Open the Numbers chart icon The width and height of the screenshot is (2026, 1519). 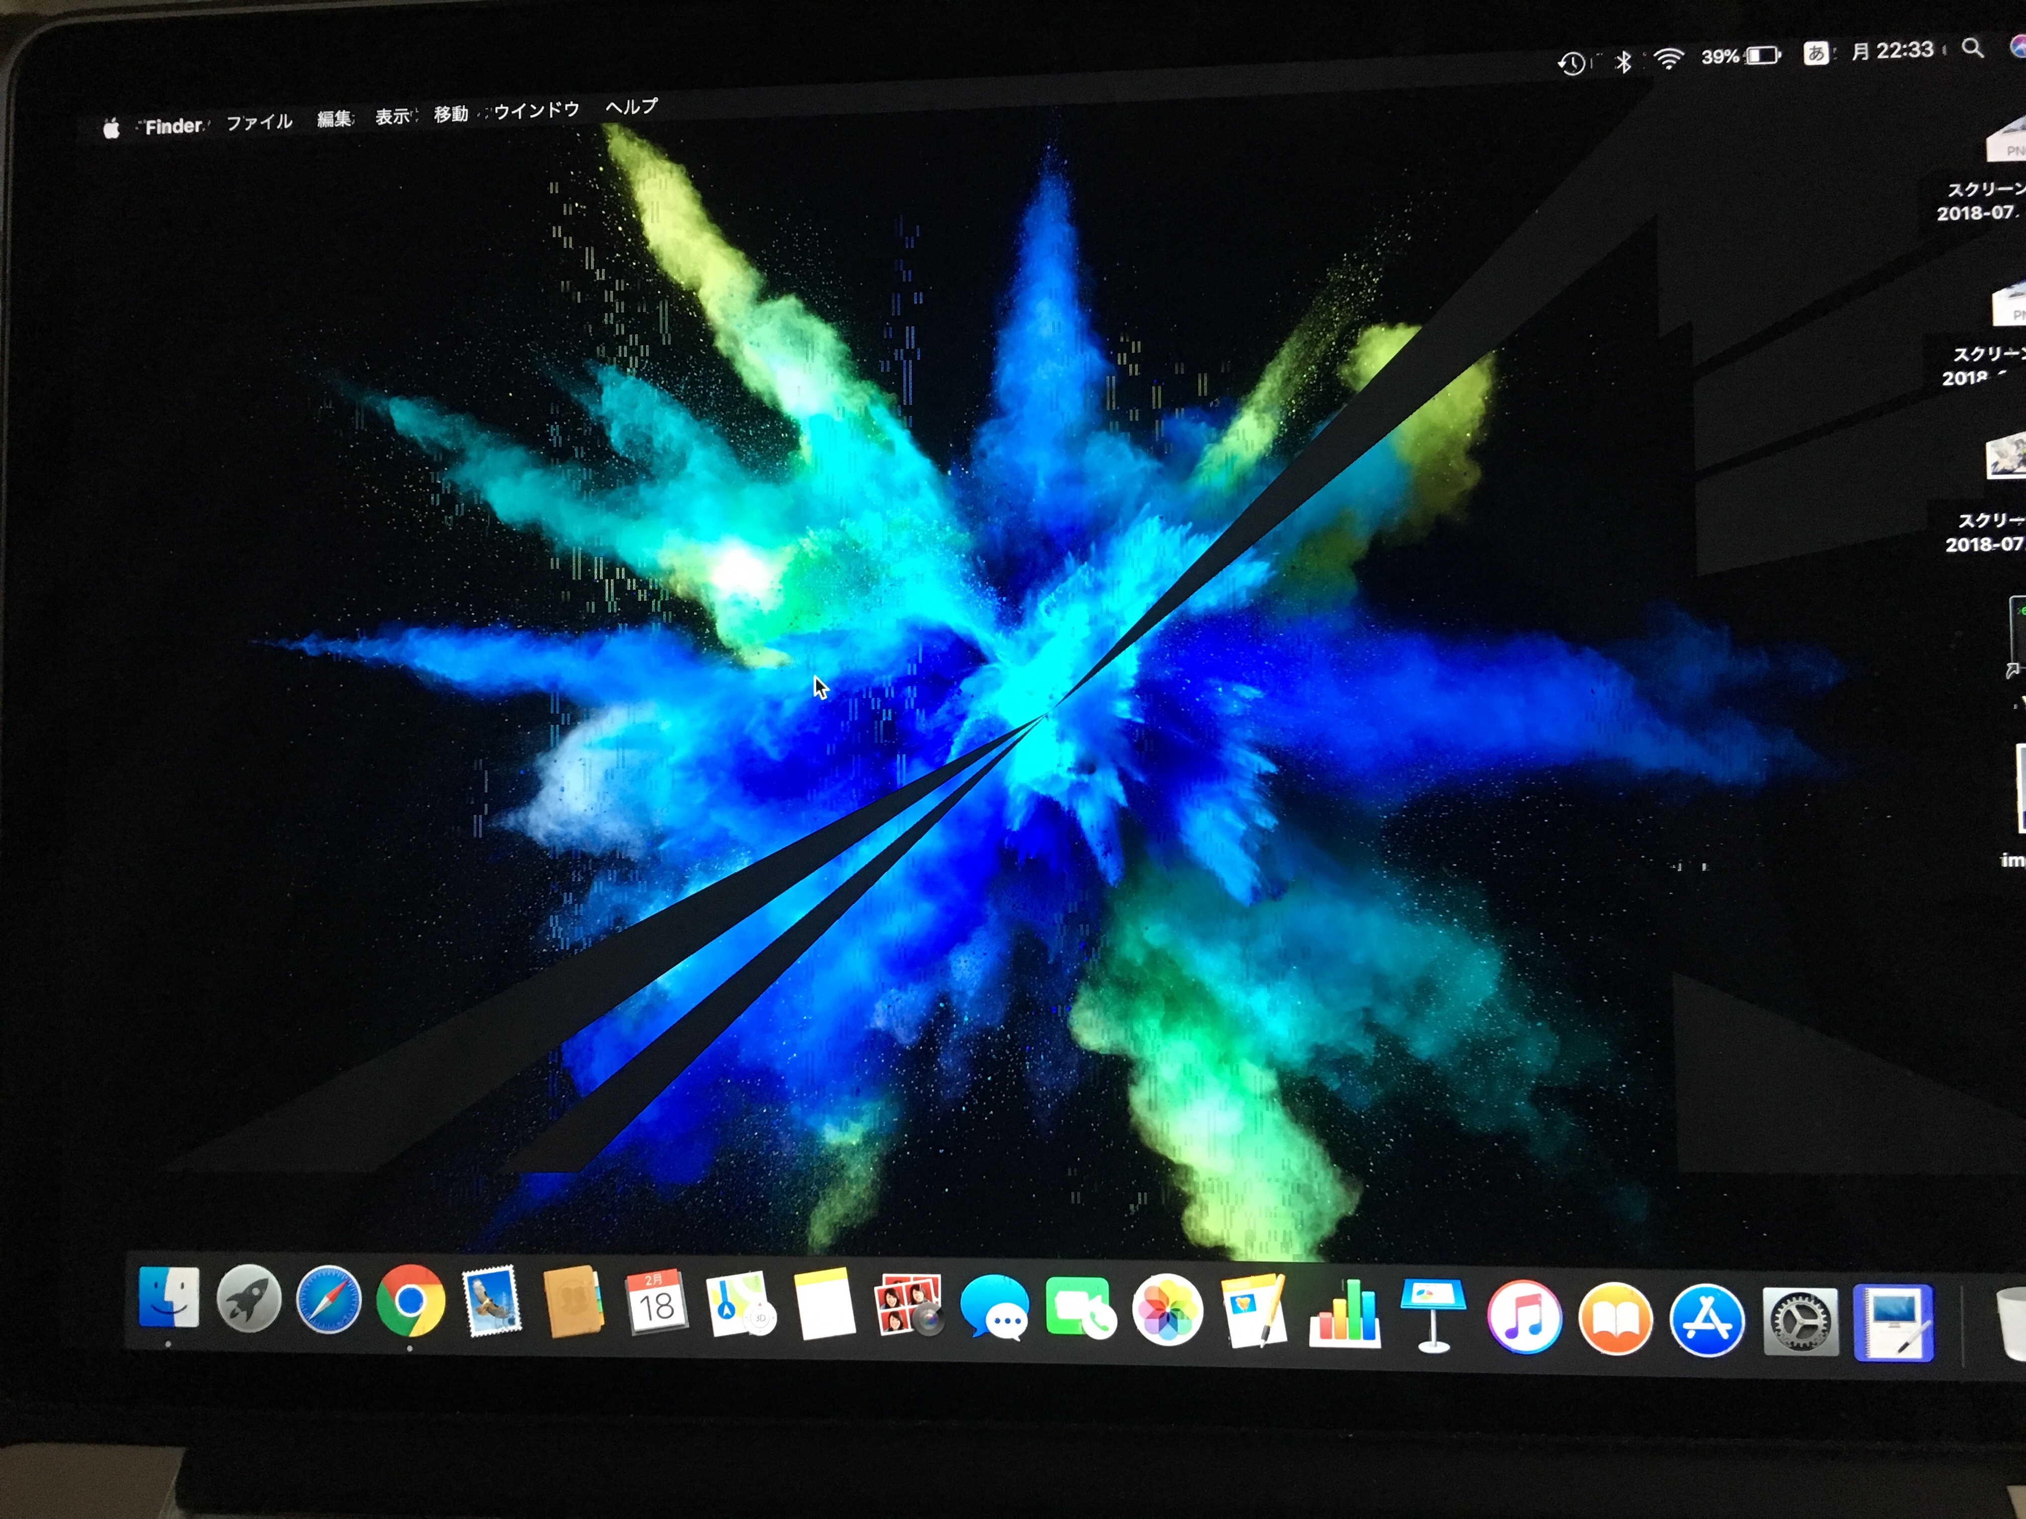pyautogui.click(x=1345, y=1315)
